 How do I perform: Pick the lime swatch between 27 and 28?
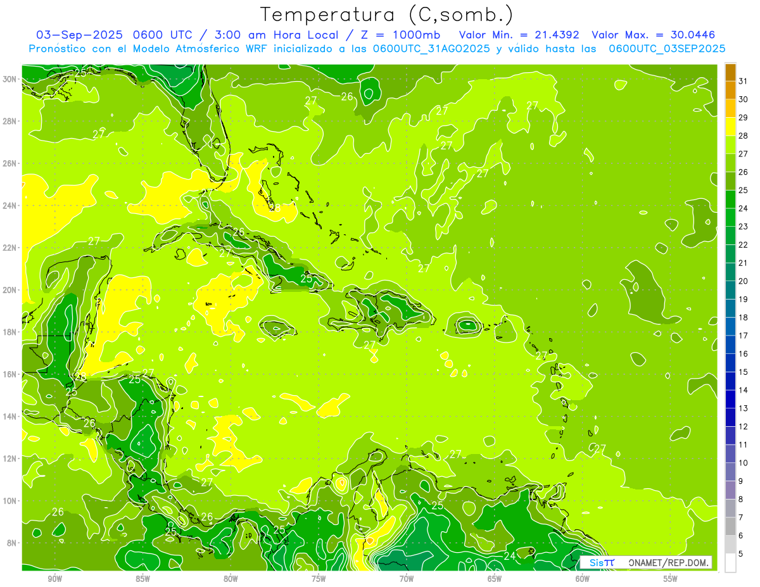point(730,144)
